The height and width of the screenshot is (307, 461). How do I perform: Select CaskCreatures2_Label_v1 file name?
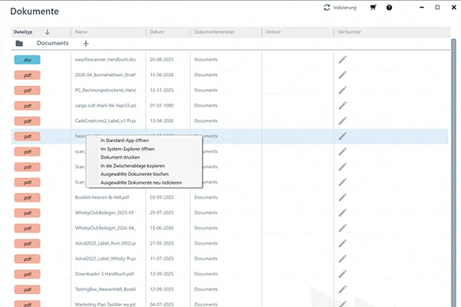coord(105,120)
